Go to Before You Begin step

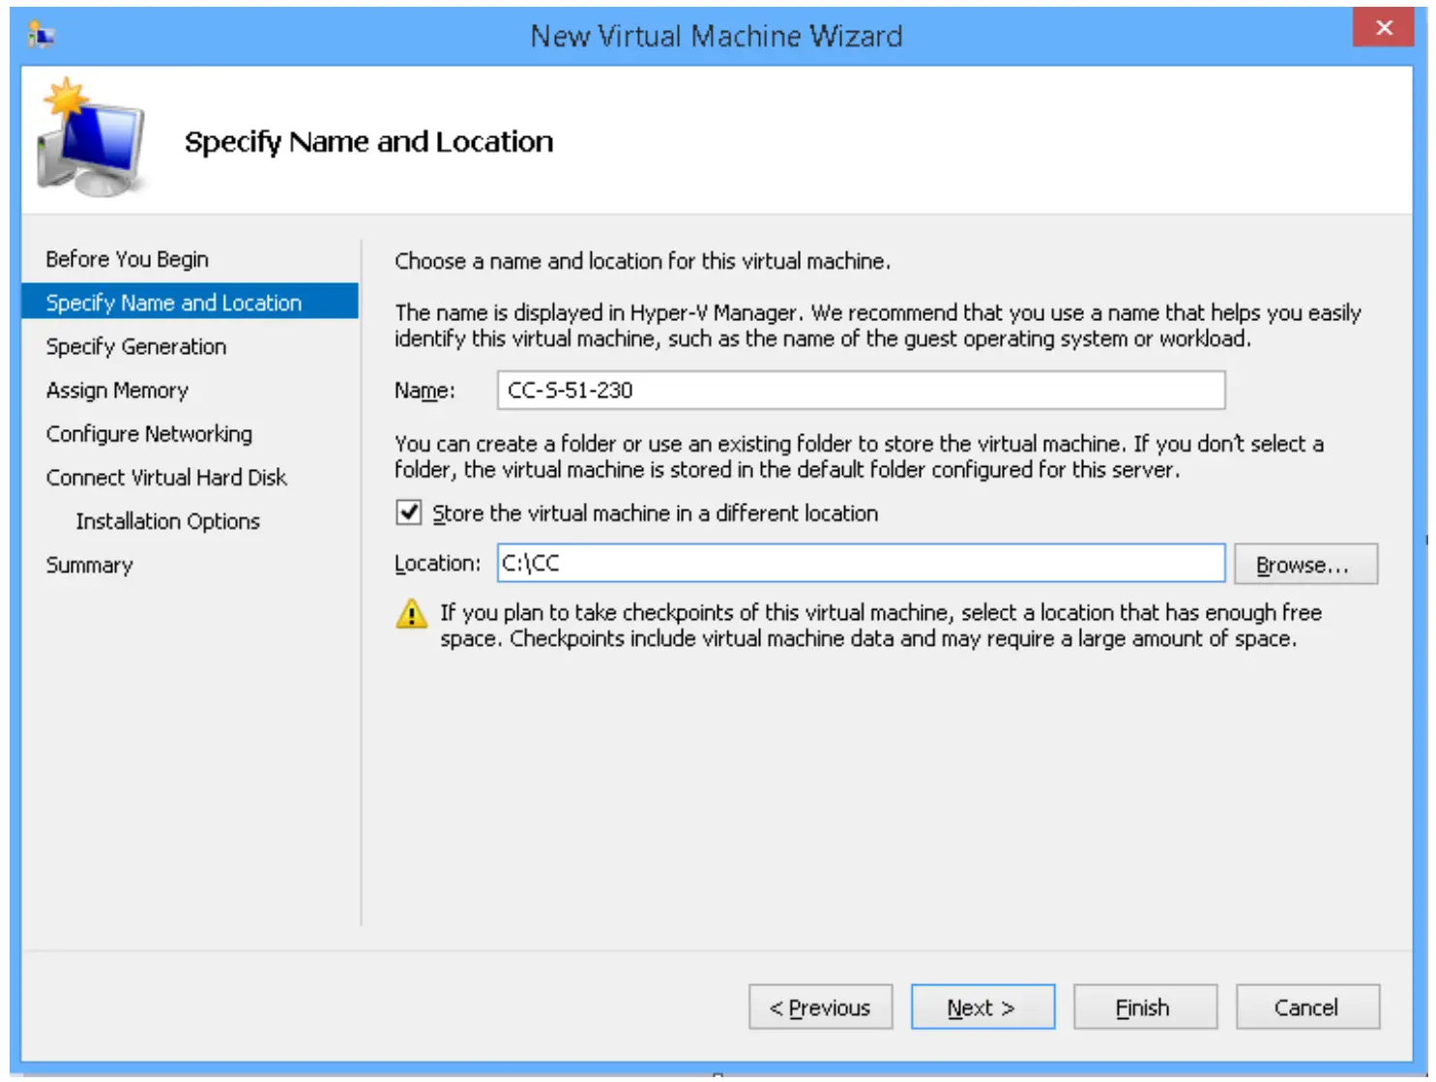pos(128,259)
